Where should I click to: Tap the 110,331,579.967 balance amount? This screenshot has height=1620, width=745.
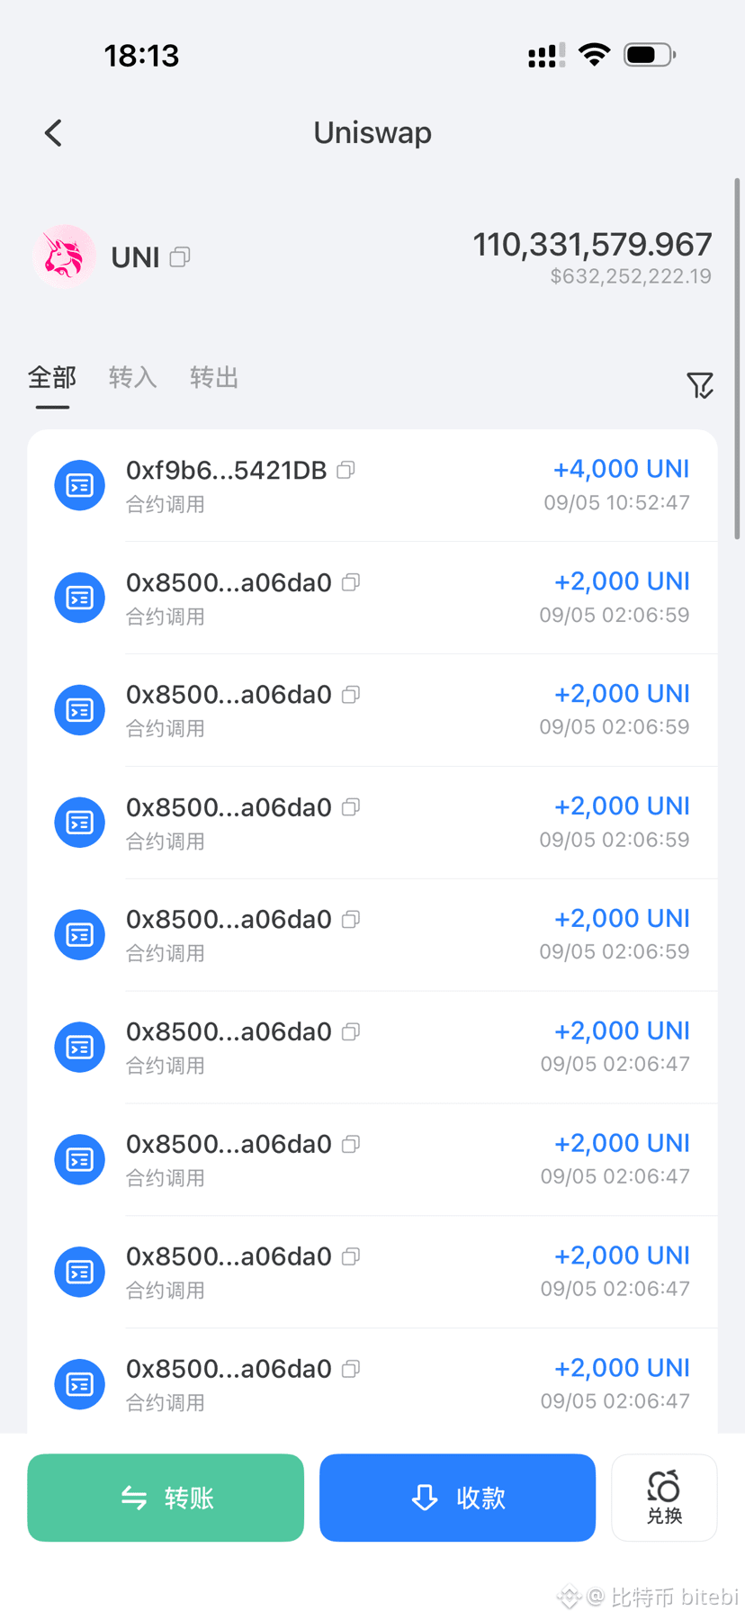point(592,244)
